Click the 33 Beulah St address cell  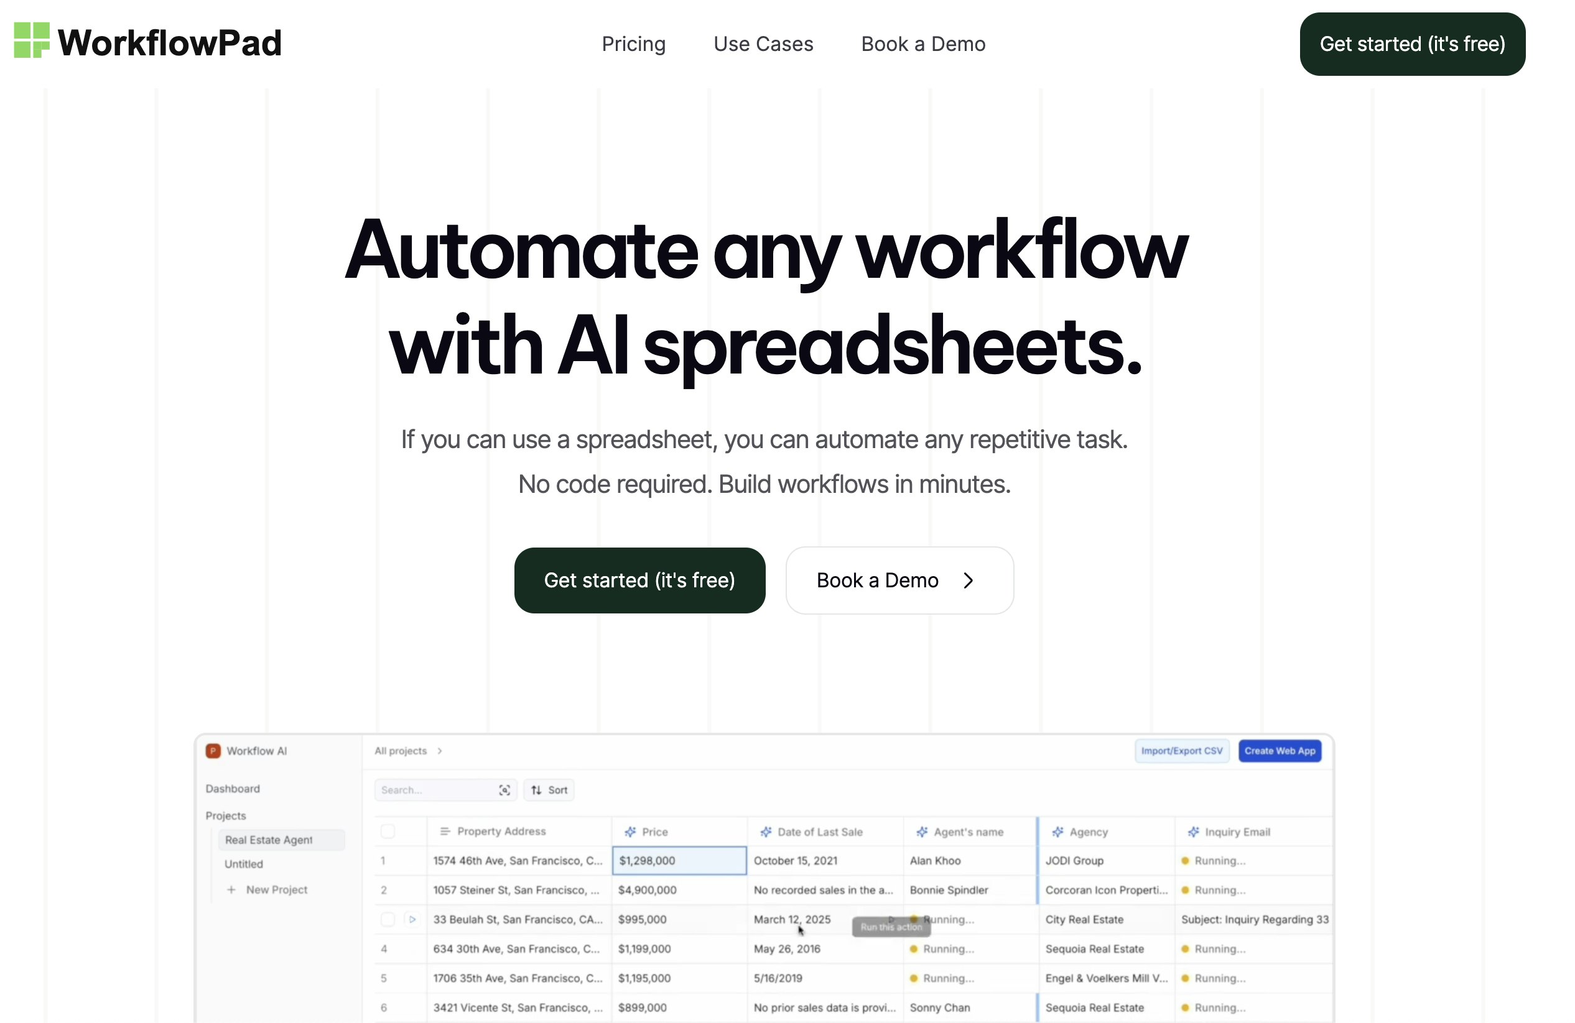(x=519, y=919)
